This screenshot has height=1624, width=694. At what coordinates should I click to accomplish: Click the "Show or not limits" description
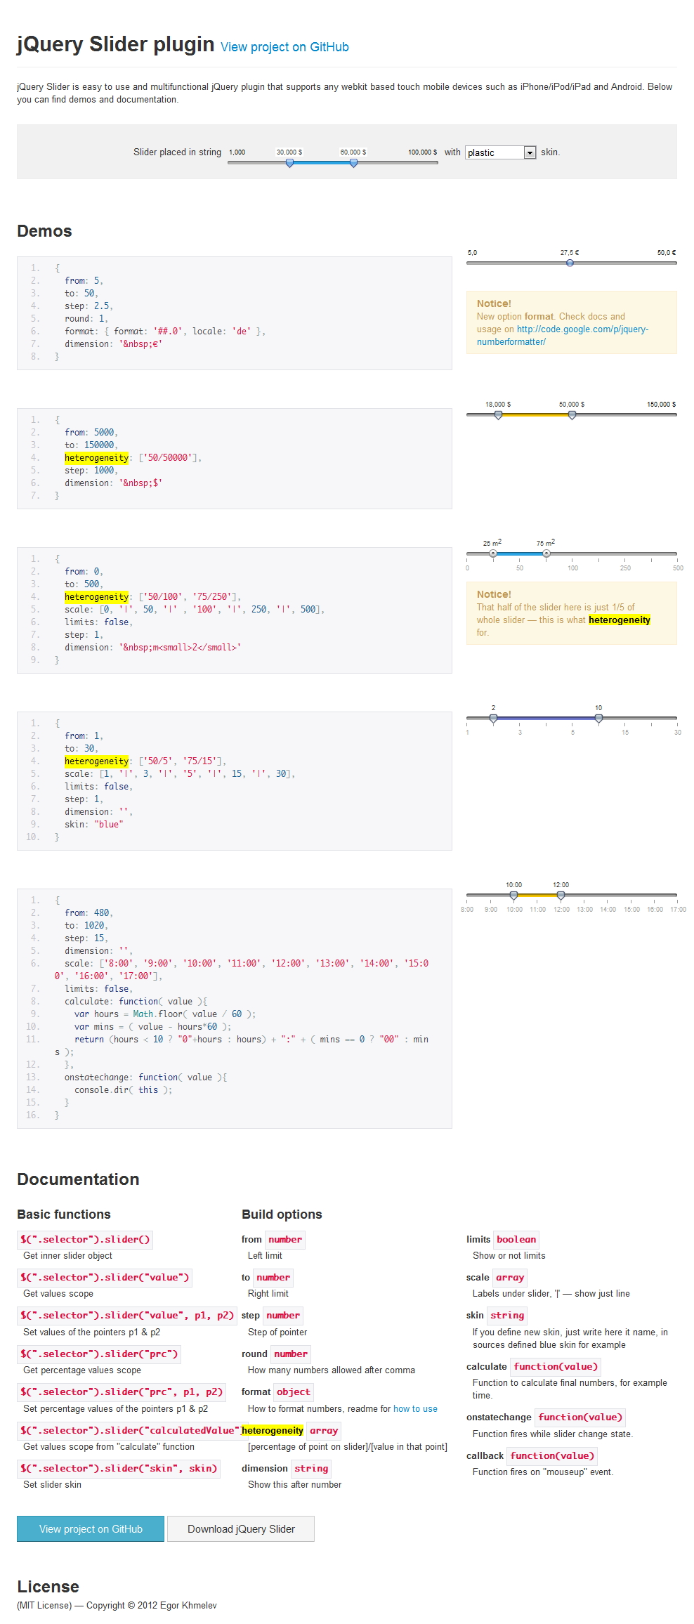[509, 1256]
